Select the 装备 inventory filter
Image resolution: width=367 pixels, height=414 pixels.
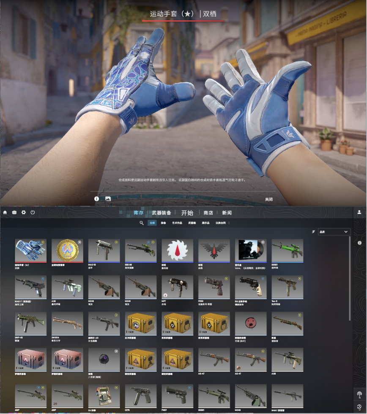164,223
